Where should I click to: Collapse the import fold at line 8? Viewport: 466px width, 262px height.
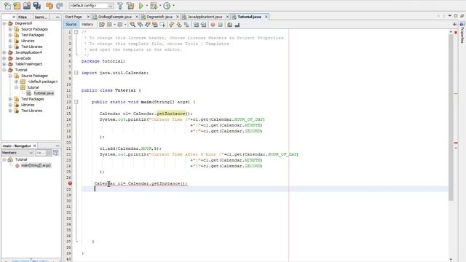pos(76,73)
